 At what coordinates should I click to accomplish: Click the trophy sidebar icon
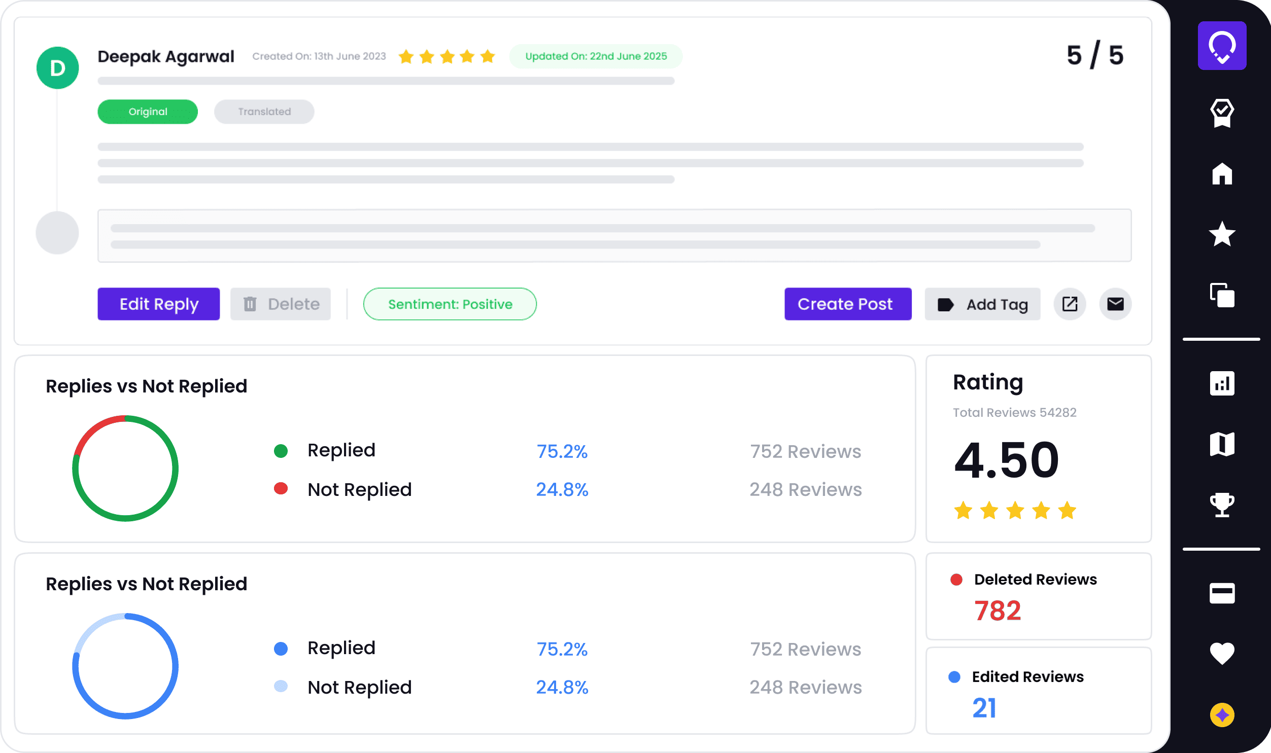pyautogui.click(x=1221, y=505)
